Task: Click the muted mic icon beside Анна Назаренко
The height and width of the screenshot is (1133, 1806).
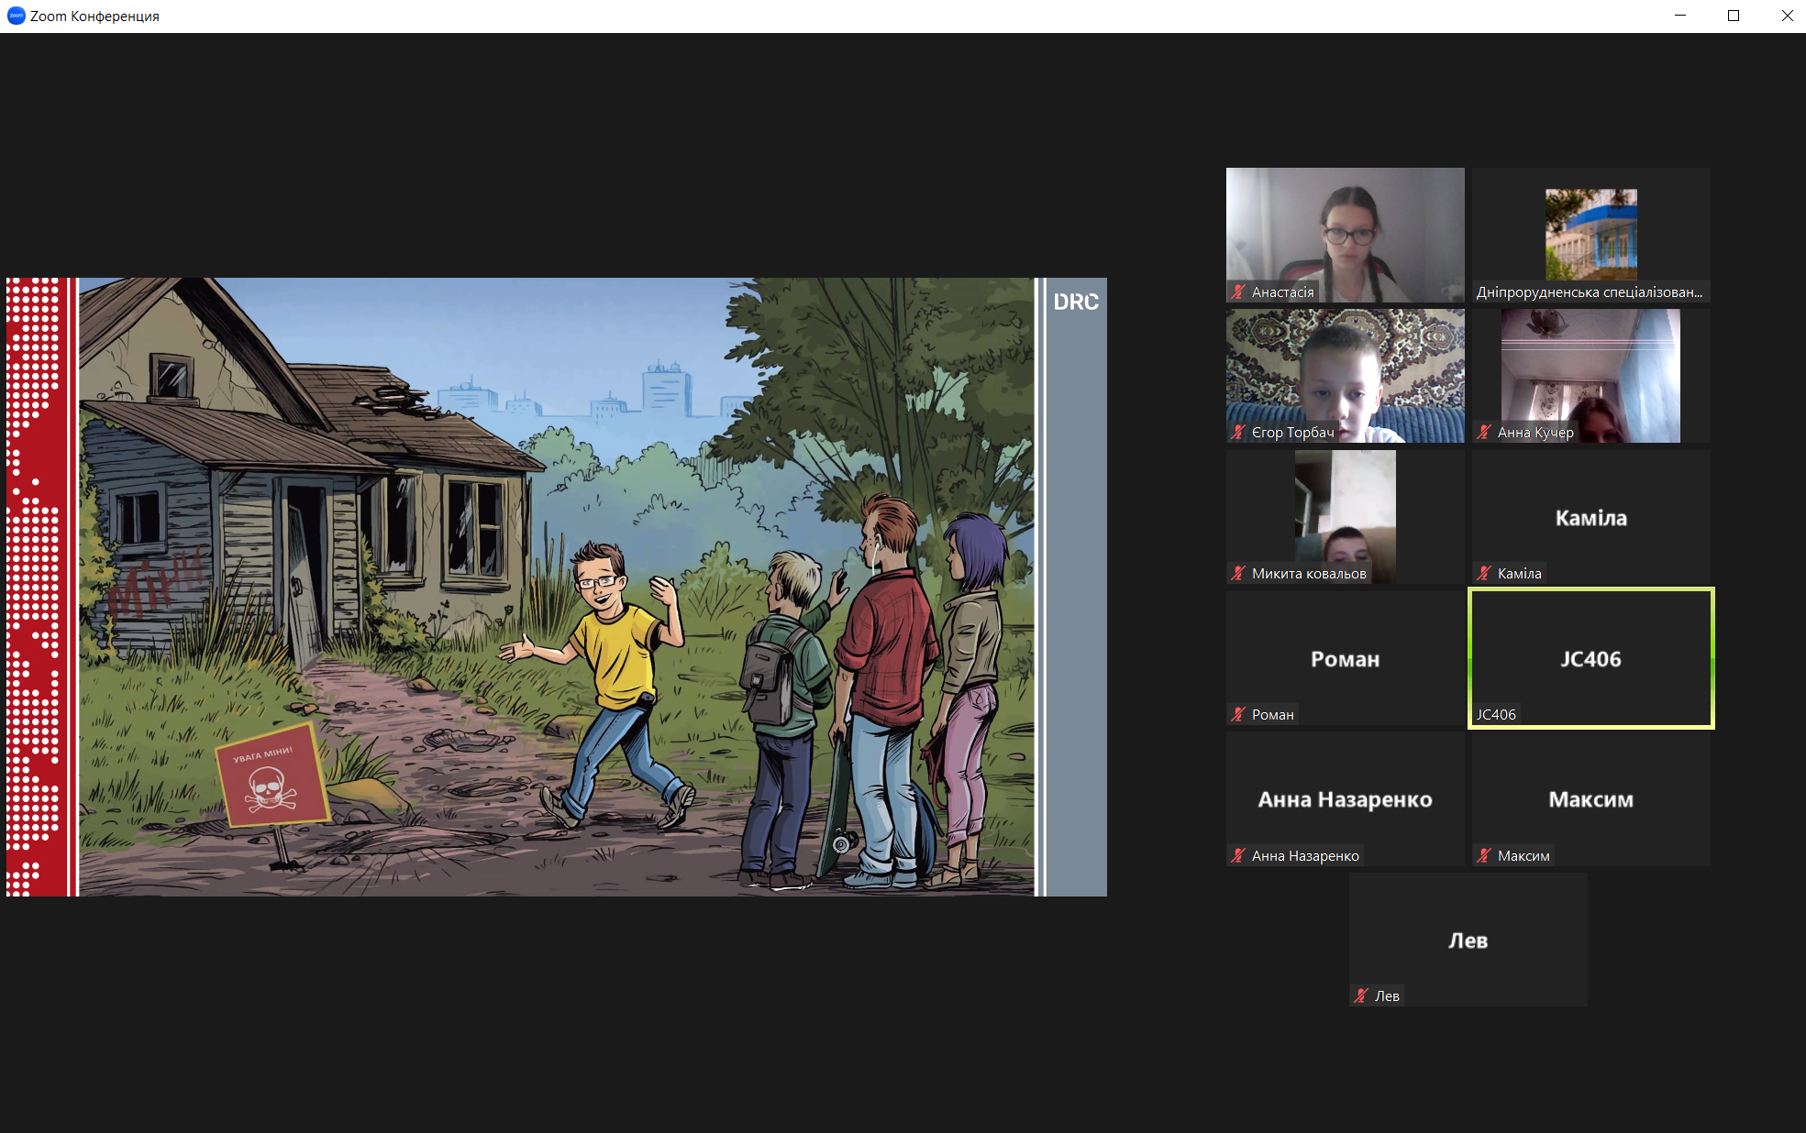Action: point(1238,856)
